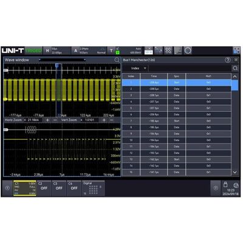243x243 pixels.
Task: Click the magnifier icon in Wave window header
Action: pyautogui.click(x=117, y=60)
